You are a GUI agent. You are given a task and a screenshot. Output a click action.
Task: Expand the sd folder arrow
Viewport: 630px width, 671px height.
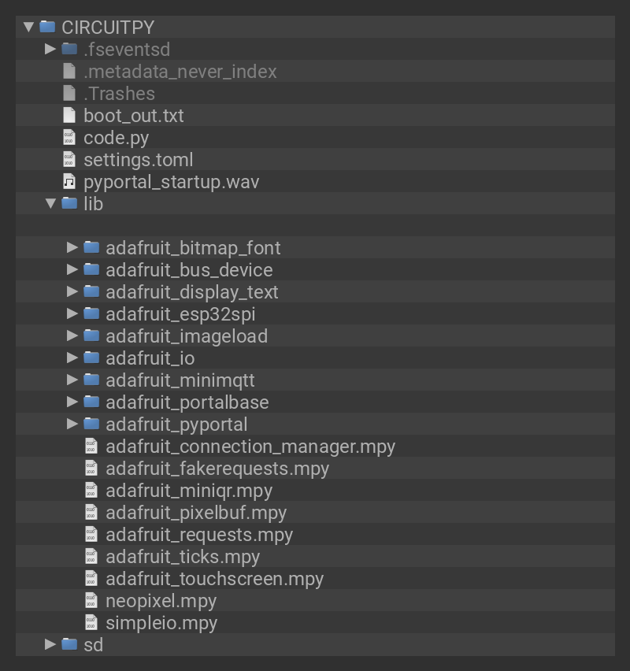[x=50, y=644]
